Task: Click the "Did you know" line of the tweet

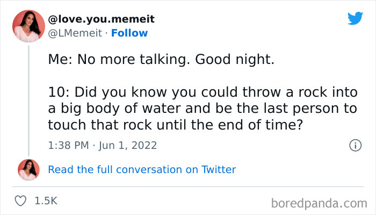Action: (203, 93)
